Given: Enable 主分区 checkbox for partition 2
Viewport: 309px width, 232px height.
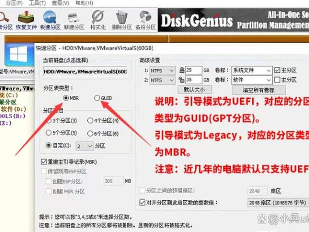Looking at the screenshot, I should [277, 80].
